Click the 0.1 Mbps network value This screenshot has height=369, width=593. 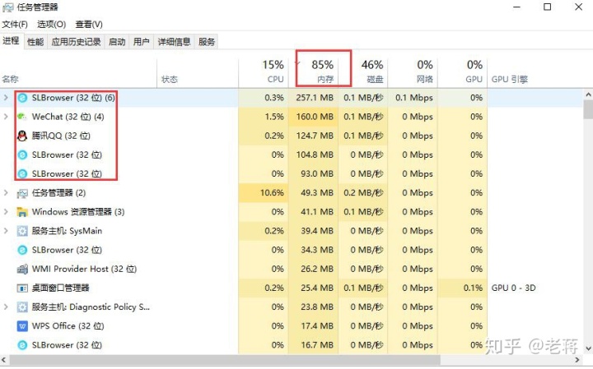coord(414,98)
